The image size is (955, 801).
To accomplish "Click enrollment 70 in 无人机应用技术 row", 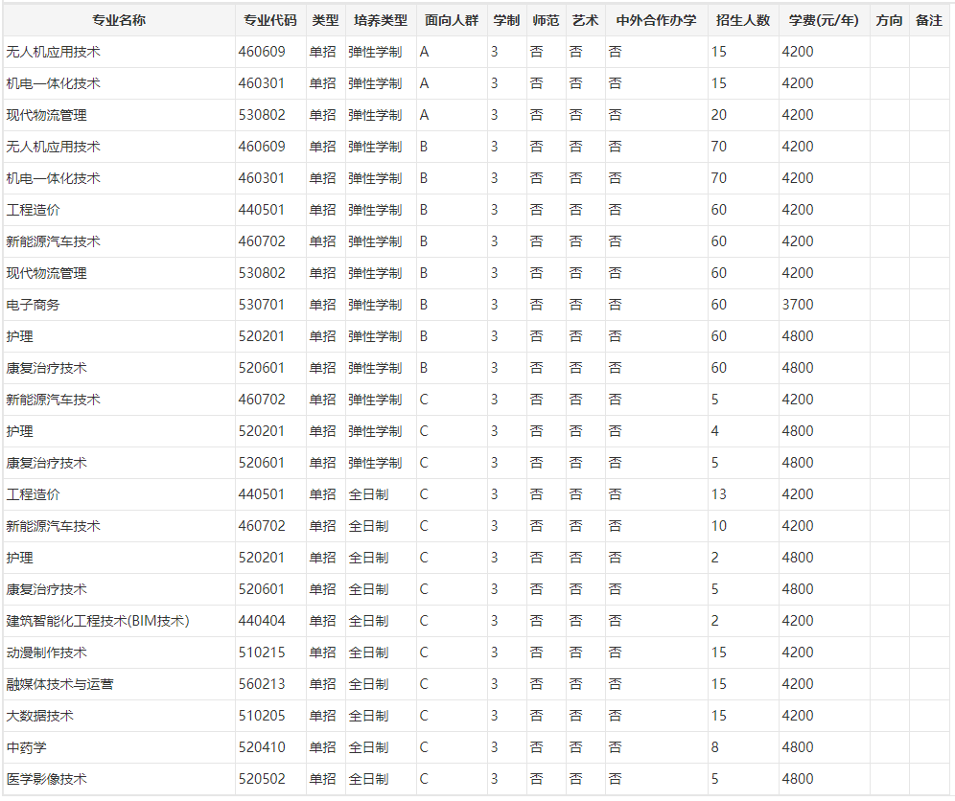I will tap(719, 146).
